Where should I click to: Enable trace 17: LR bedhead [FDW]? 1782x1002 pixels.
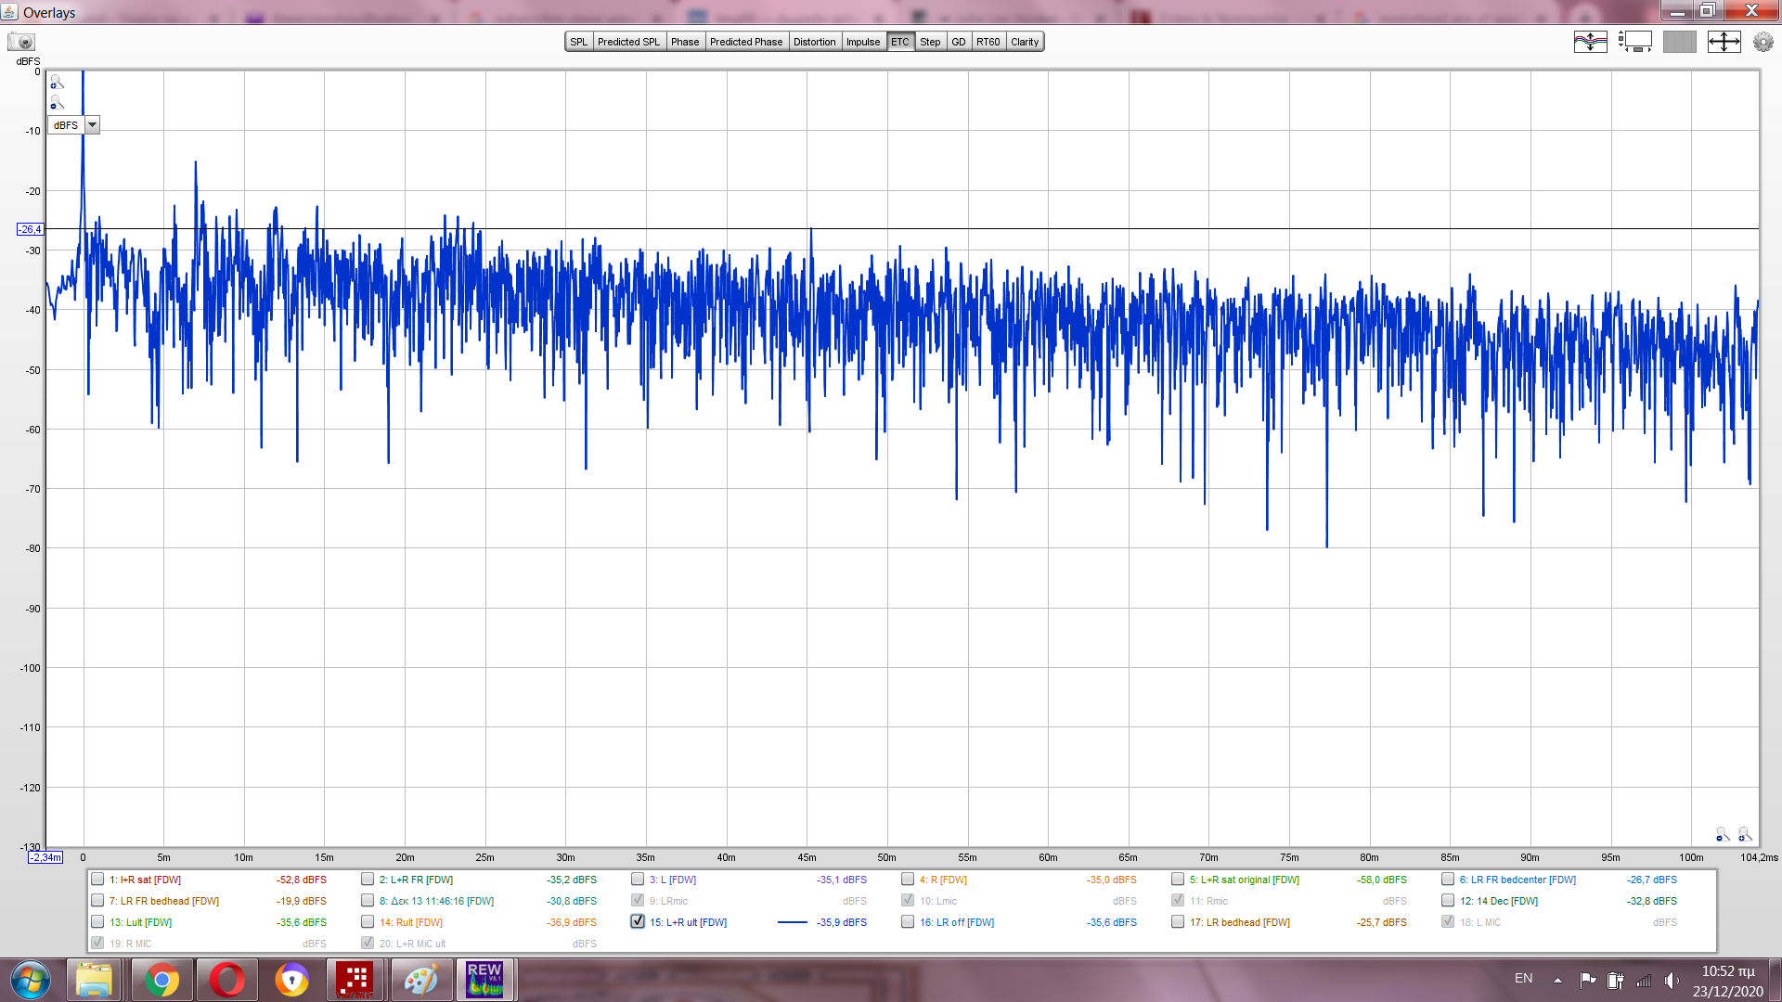tap(1178, 922)
